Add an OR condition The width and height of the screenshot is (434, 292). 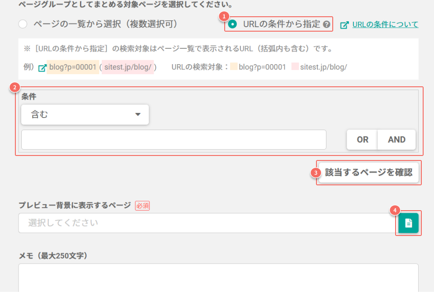tap(362, 140)
